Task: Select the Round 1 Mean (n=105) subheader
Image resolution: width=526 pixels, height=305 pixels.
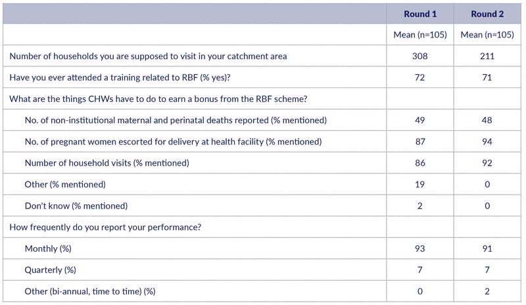Action: click(x=420, y=35)
